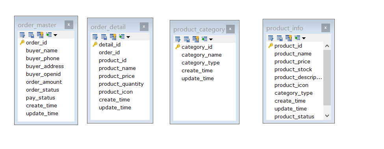Click the table-with-pencil icon in product_info
The width and height of the screenshot is (384, 149).
tap(271, 38)
